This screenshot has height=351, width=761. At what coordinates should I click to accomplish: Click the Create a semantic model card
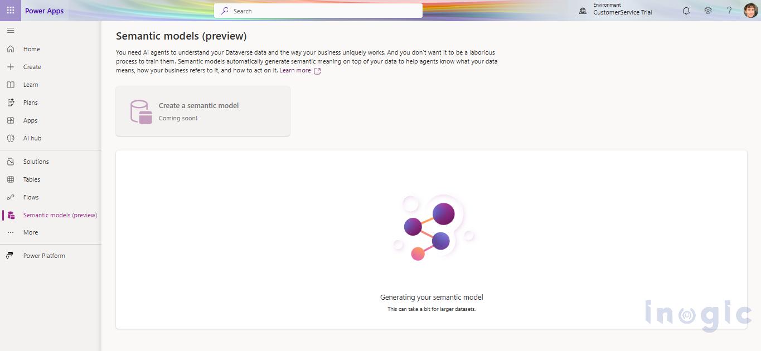click(203, 111)
